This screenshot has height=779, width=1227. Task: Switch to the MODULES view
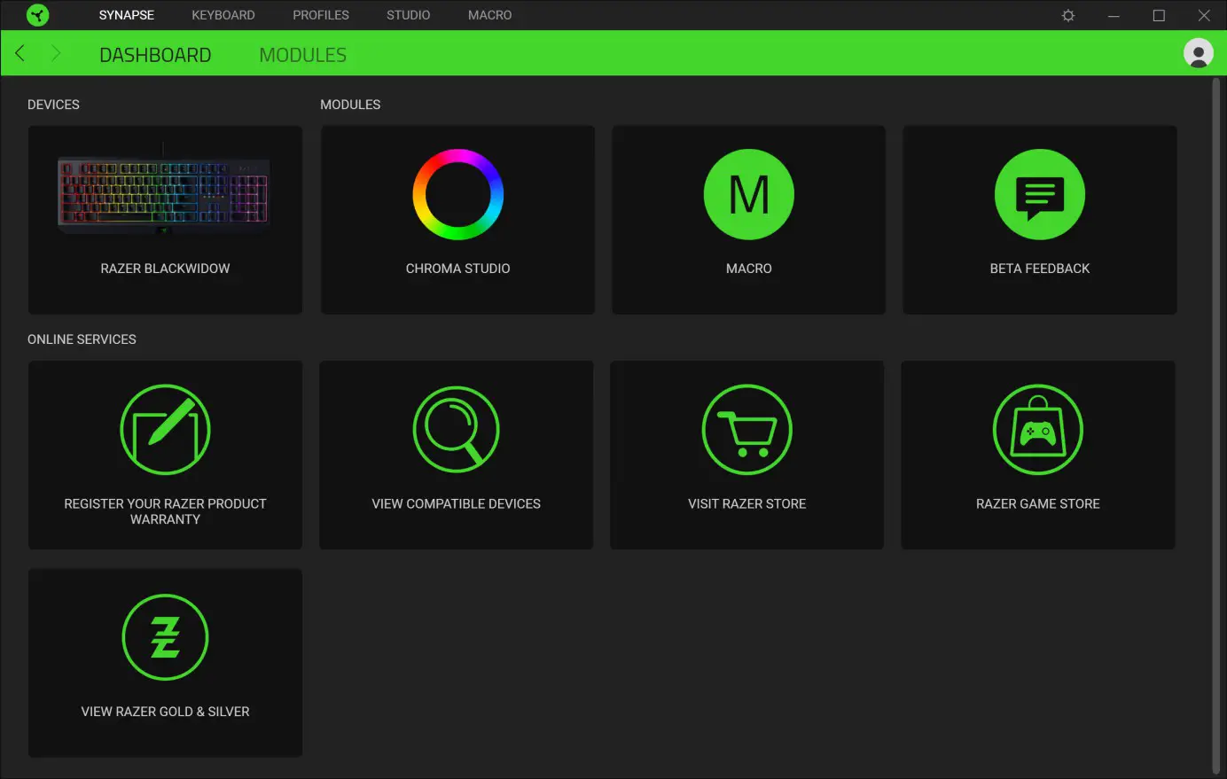click(302, 54)
